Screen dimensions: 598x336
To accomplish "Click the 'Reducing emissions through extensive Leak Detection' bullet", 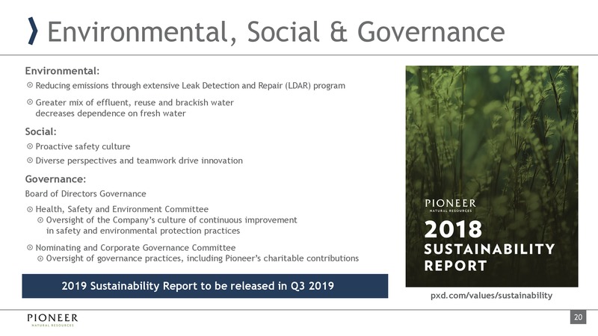I will pos(190,86).
